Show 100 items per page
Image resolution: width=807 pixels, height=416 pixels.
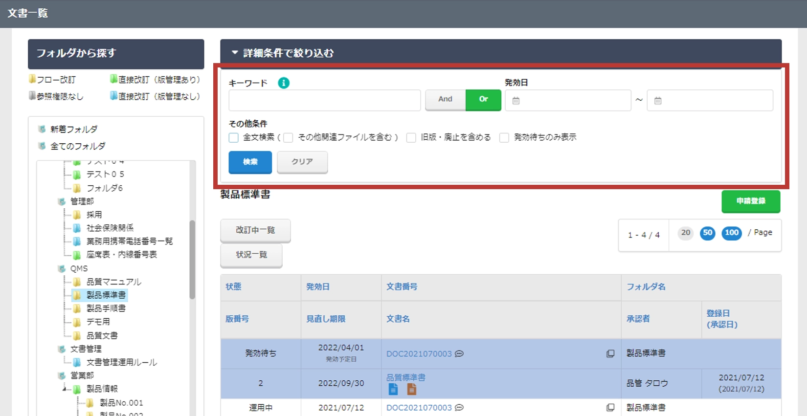click(732, 233)
